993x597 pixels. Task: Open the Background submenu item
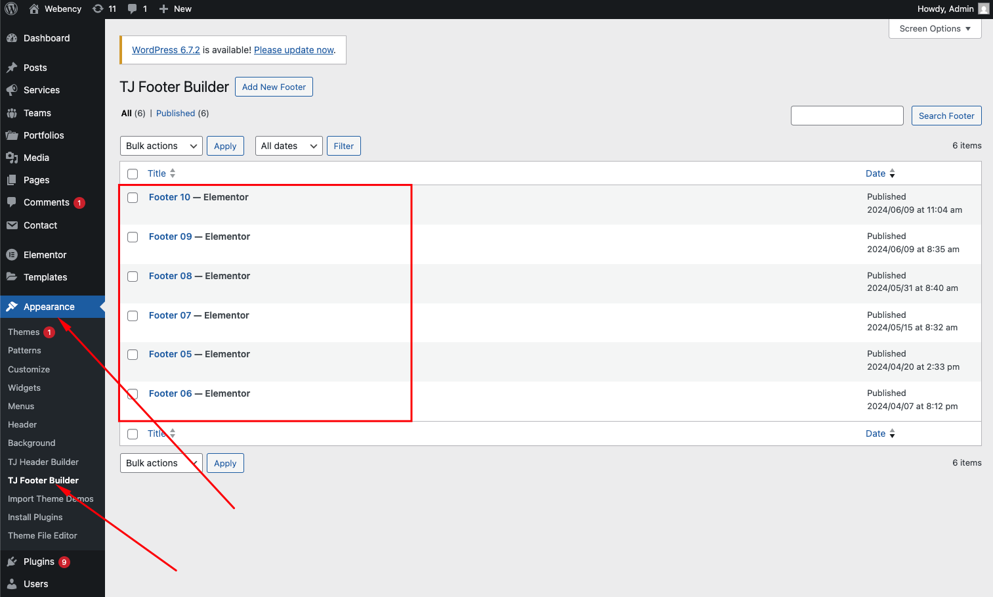[32, 443]
